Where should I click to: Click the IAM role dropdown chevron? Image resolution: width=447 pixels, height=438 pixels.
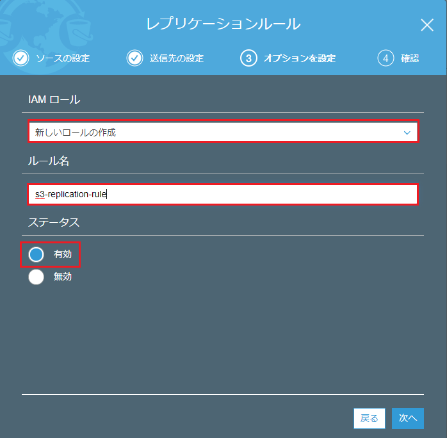pyautogui.click(x=407, y=133)
